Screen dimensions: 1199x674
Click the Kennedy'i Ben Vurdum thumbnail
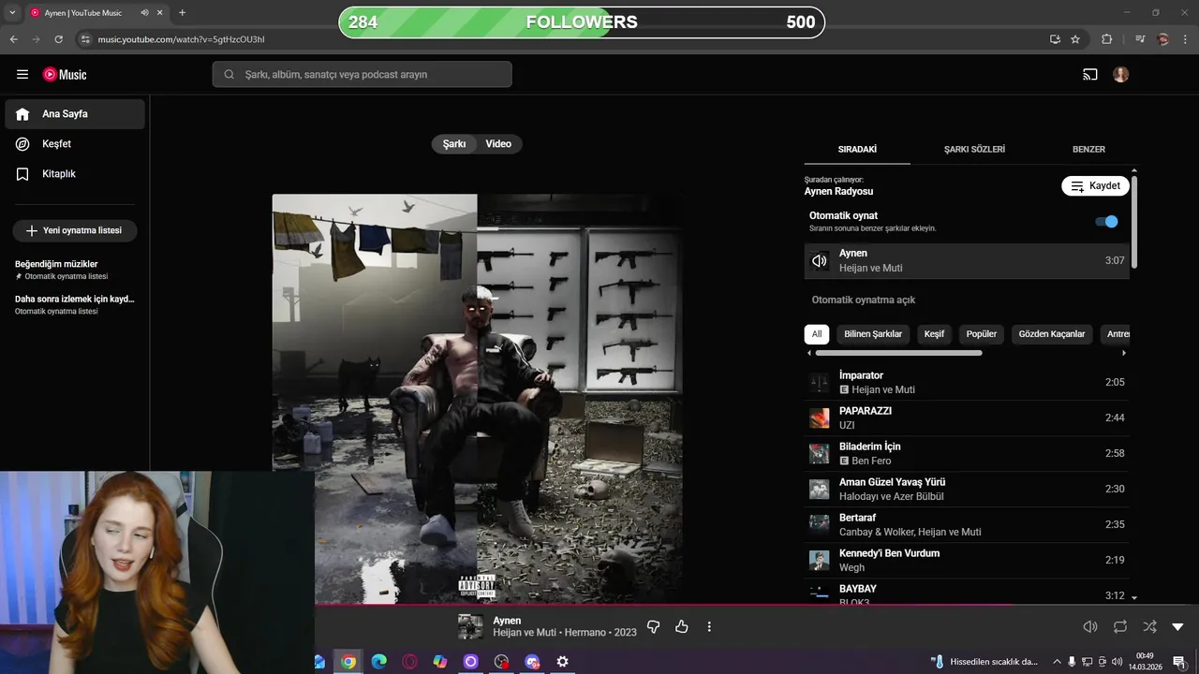pyautogui.click(x=820, y=561)
